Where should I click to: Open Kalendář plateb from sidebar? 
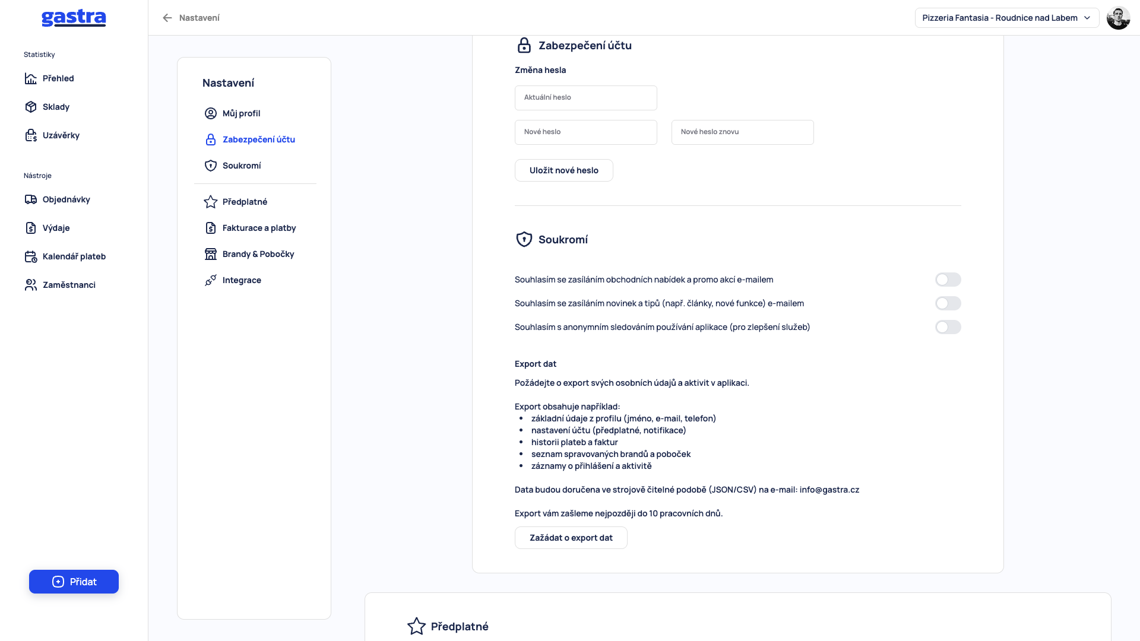coord(74,256)
